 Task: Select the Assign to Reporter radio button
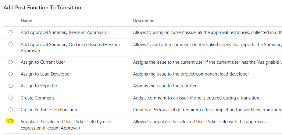pyautogui.click(x=11, y=86)
